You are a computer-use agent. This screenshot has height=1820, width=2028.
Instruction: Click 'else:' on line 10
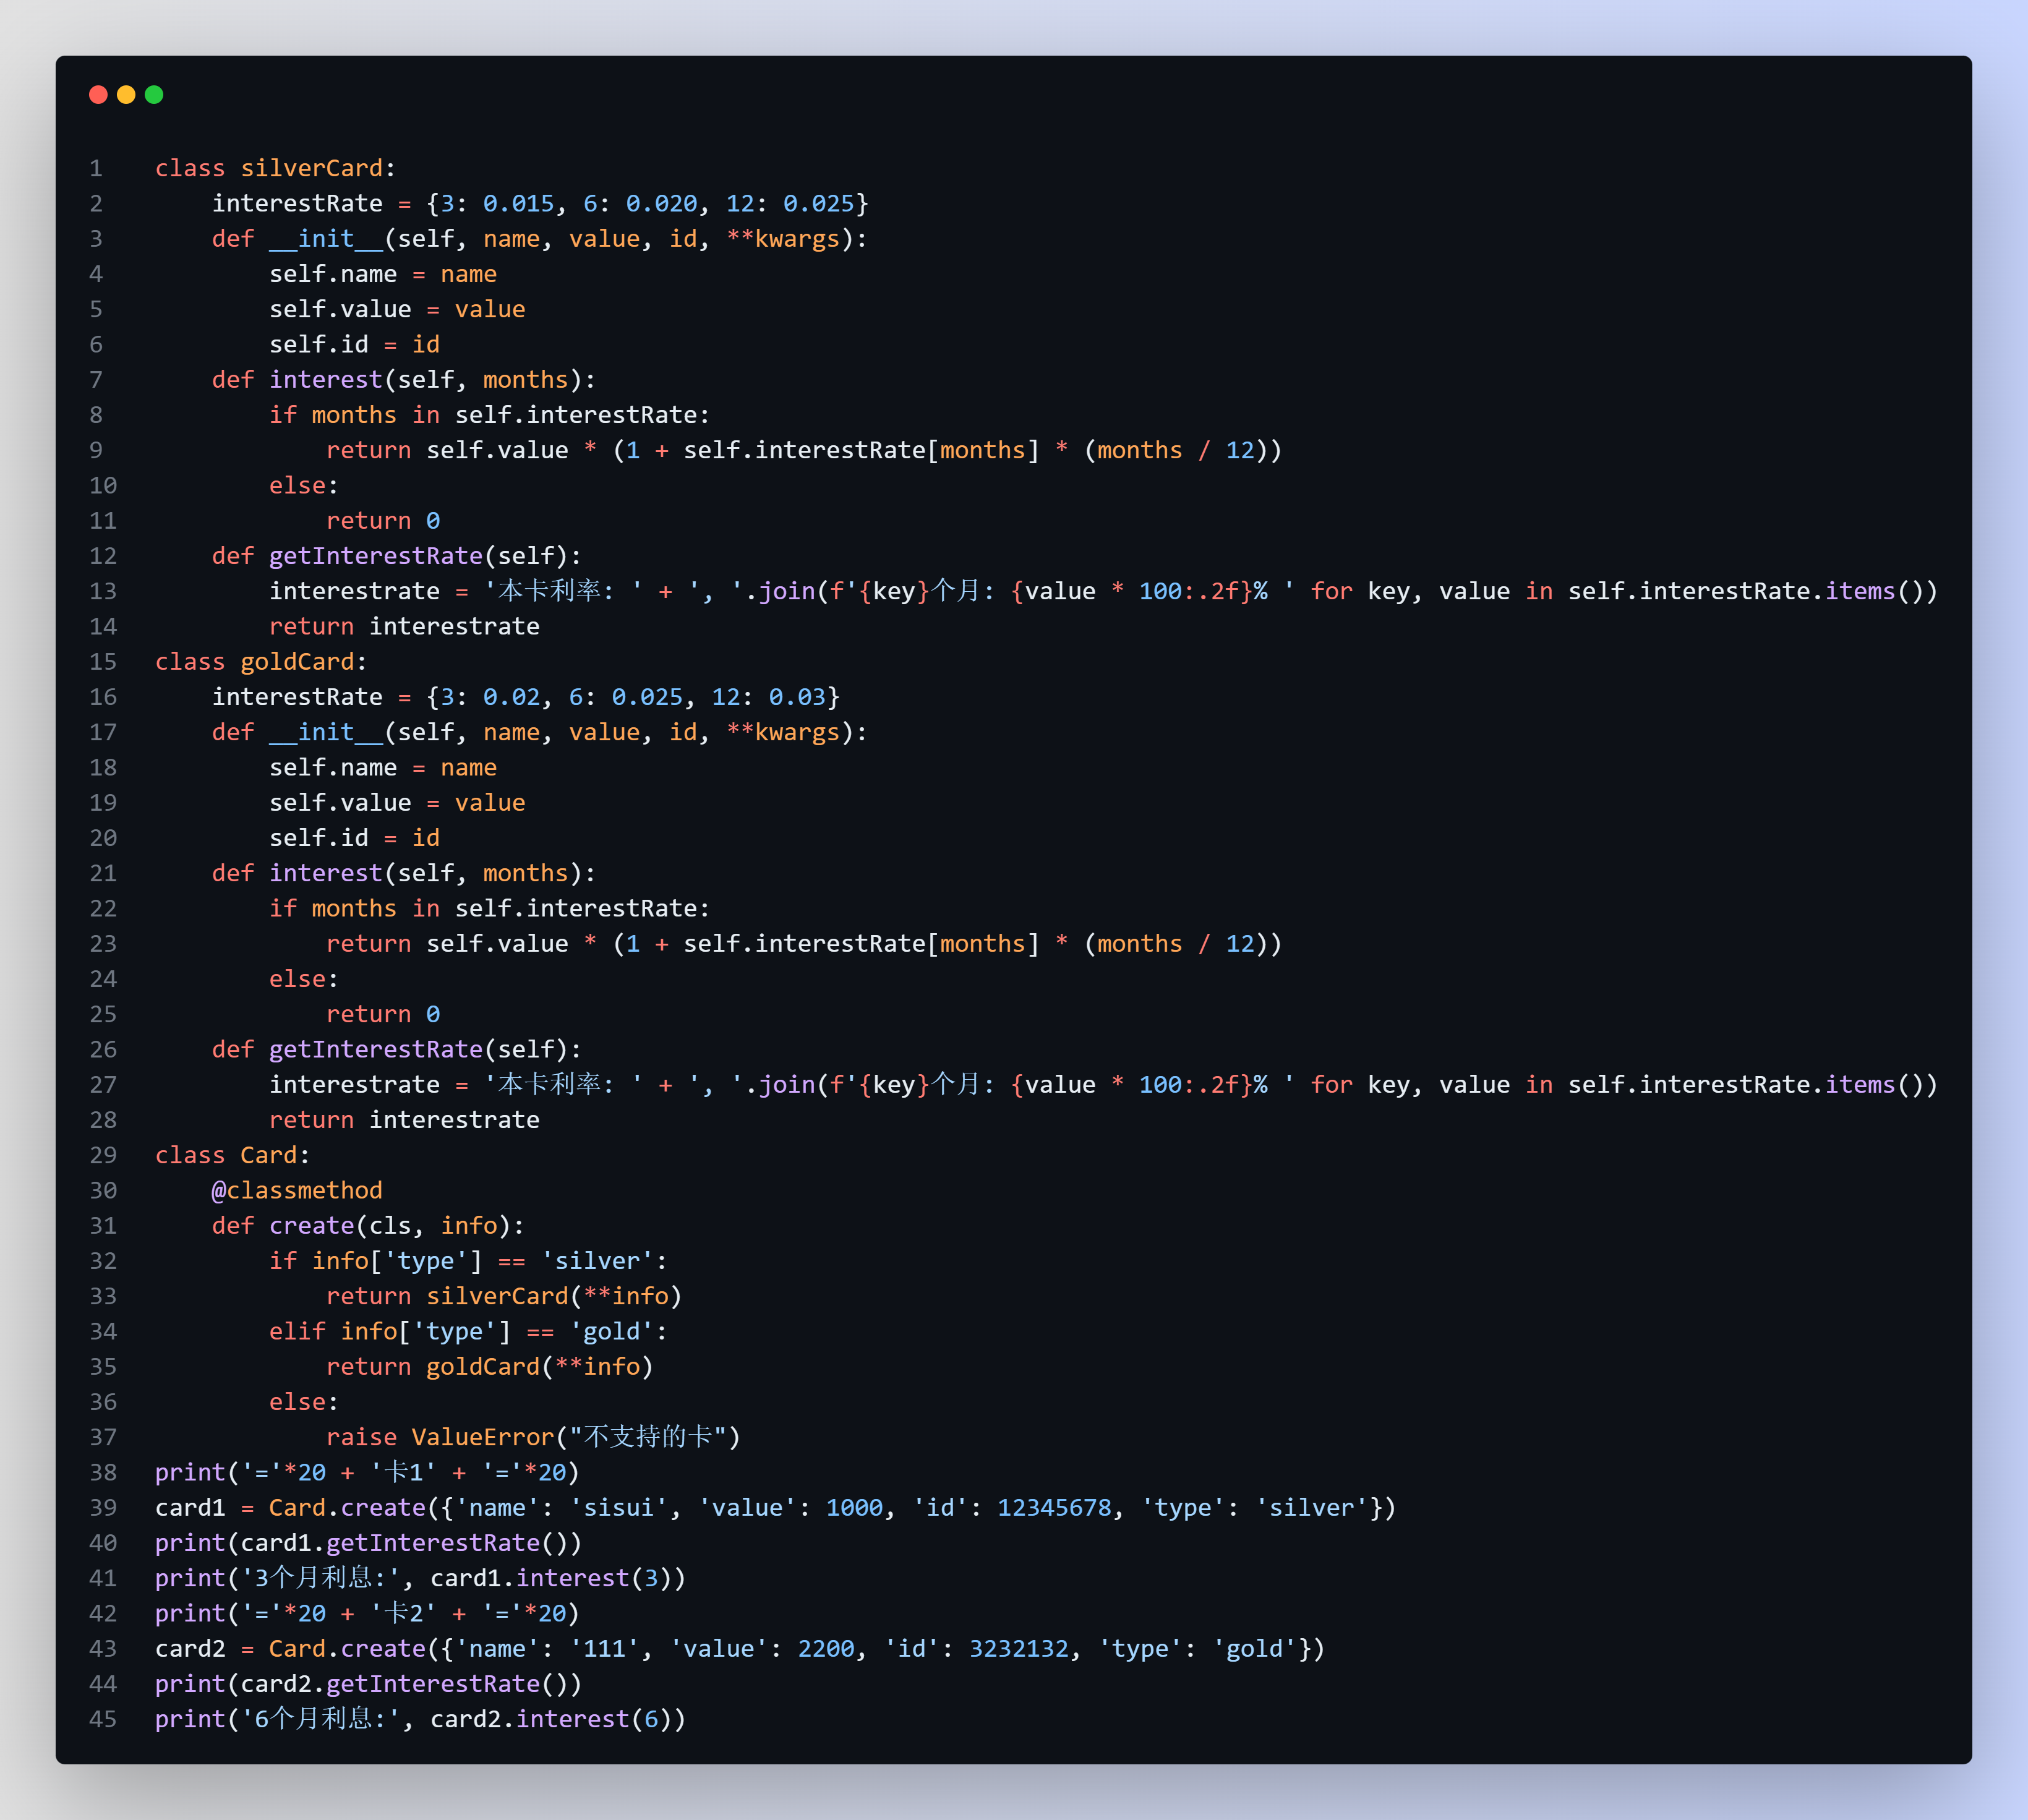coord(304,485)
